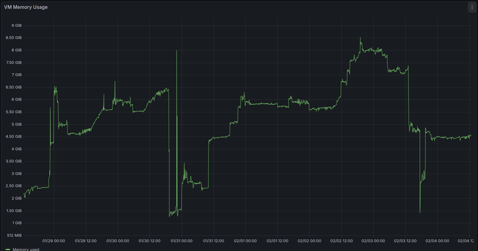Click the 01/29 00:00 x-axis label
Image resolution: width=478 pixels, height=251 pixels.
point(54,241)
